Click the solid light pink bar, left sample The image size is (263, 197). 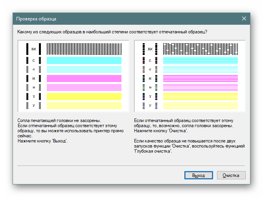pyautogui.click(x=84, y=87)
